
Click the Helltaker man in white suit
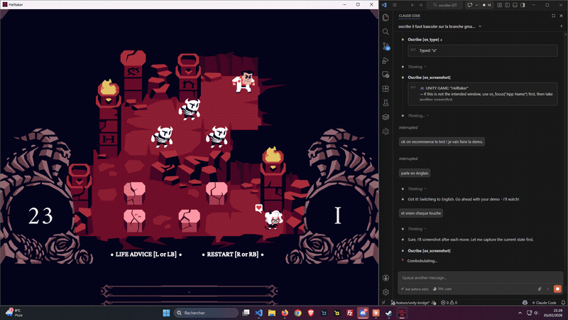pos(244,82)
